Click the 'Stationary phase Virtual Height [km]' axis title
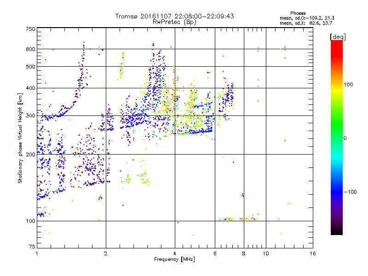The height and width of the screenshot is (276, 368). pyautogui.click(x=20, y=138)
